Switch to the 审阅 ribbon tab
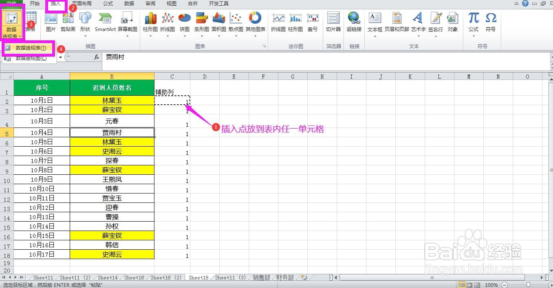The image size is (553, 288). tap(150, 3)
